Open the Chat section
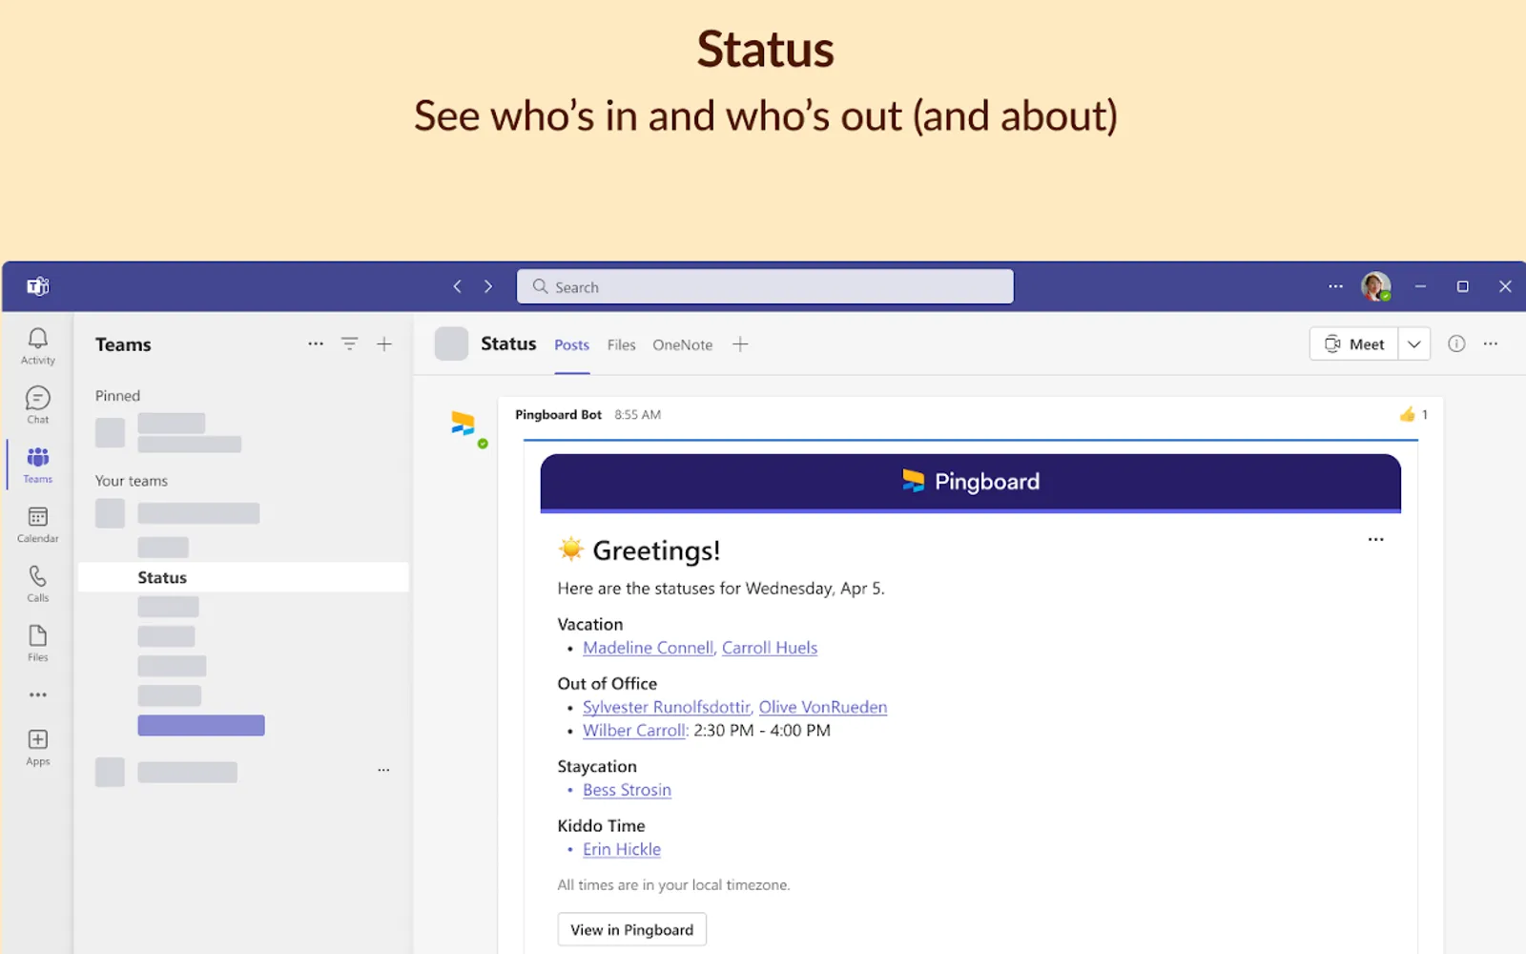 coord(37,405)
